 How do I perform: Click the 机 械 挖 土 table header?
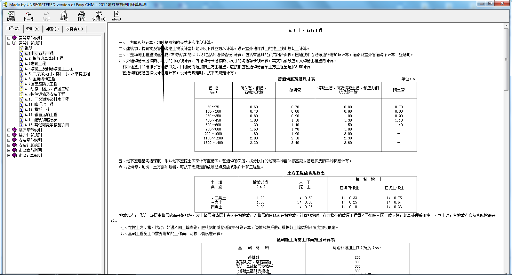coord(369,180)
